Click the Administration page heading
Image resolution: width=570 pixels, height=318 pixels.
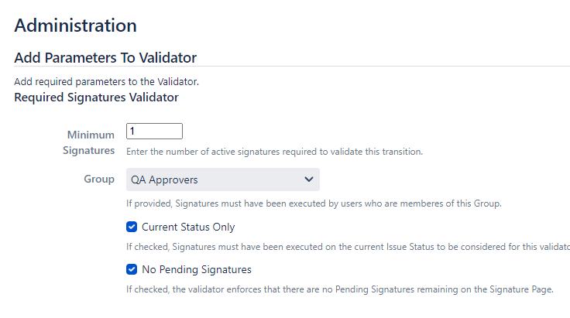(x=76, y=25)
